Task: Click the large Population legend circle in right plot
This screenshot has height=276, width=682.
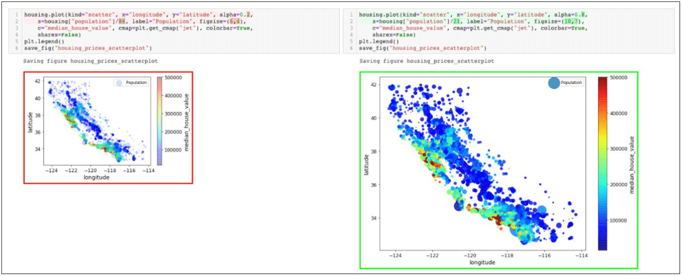Action: (553, 83)
